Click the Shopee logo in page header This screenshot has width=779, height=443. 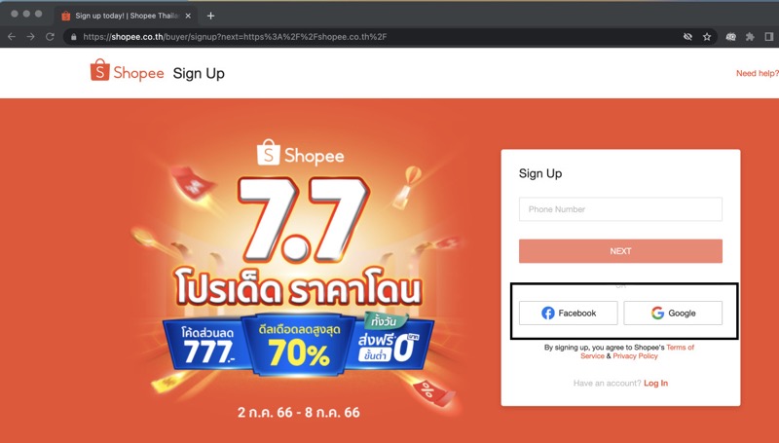[x=127, y=71]
